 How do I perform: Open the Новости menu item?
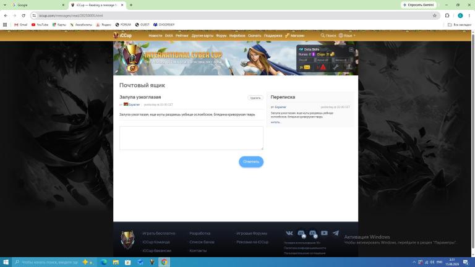(x=155, y=36)
